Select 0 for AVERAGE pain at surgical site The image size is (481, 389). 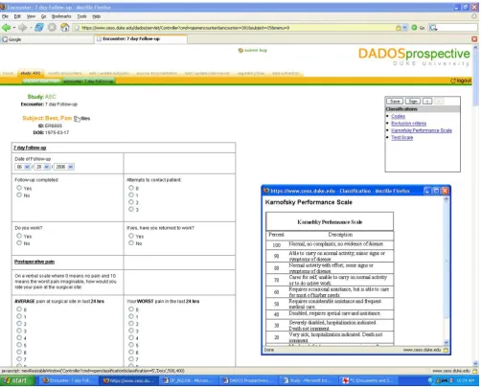pos(19,309)
